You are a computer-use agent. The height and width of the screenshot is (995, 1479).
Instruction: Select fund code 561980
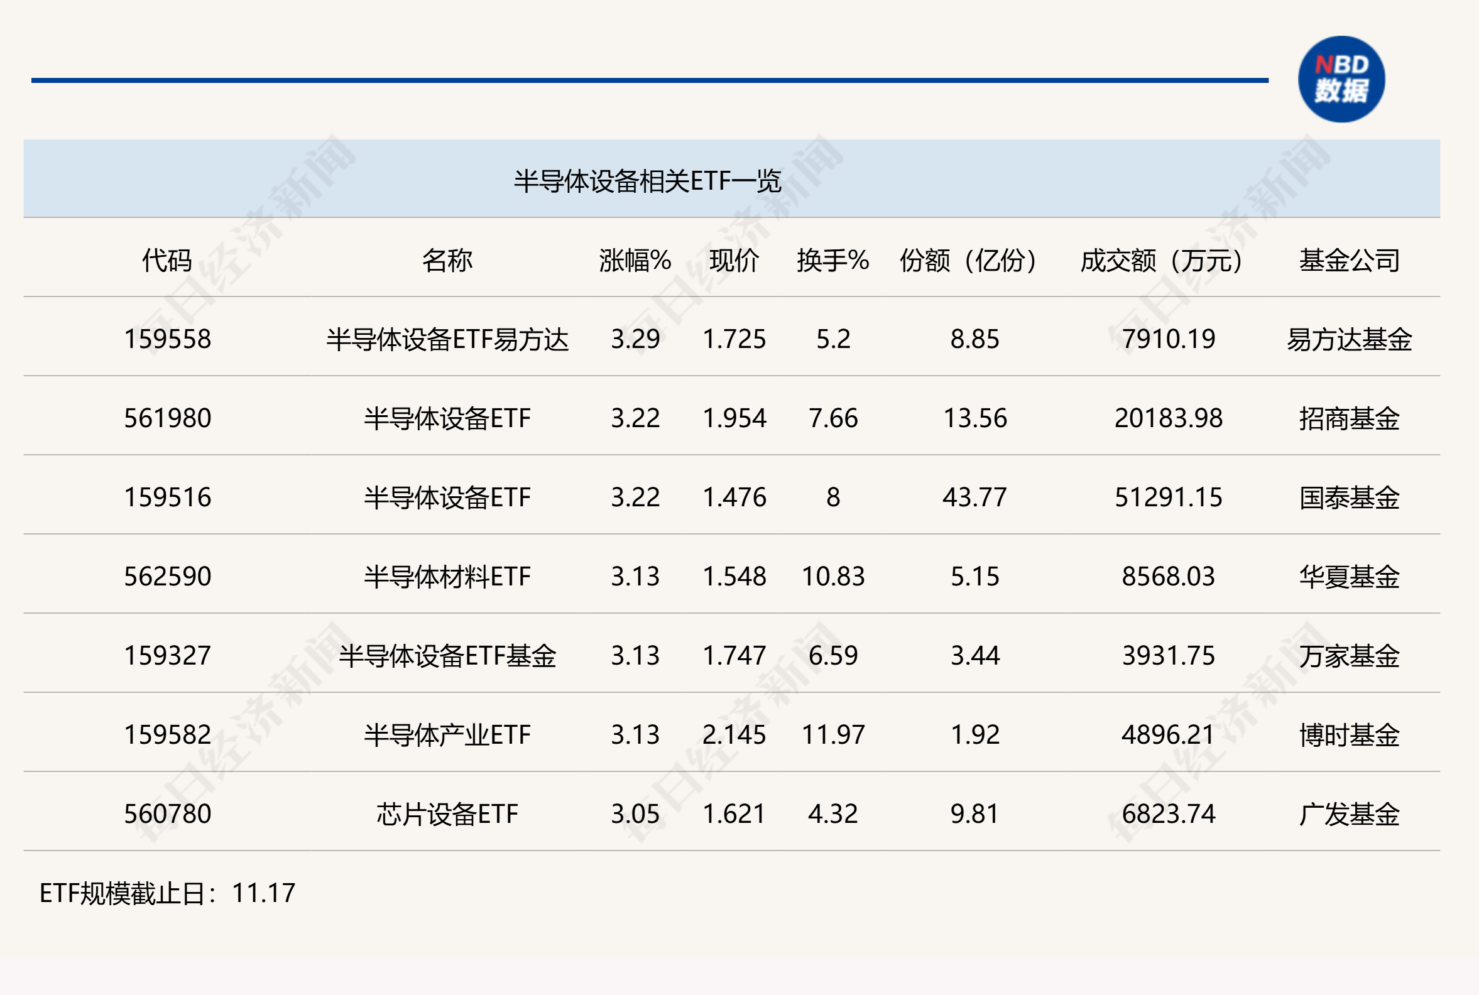tap(167, 418)
